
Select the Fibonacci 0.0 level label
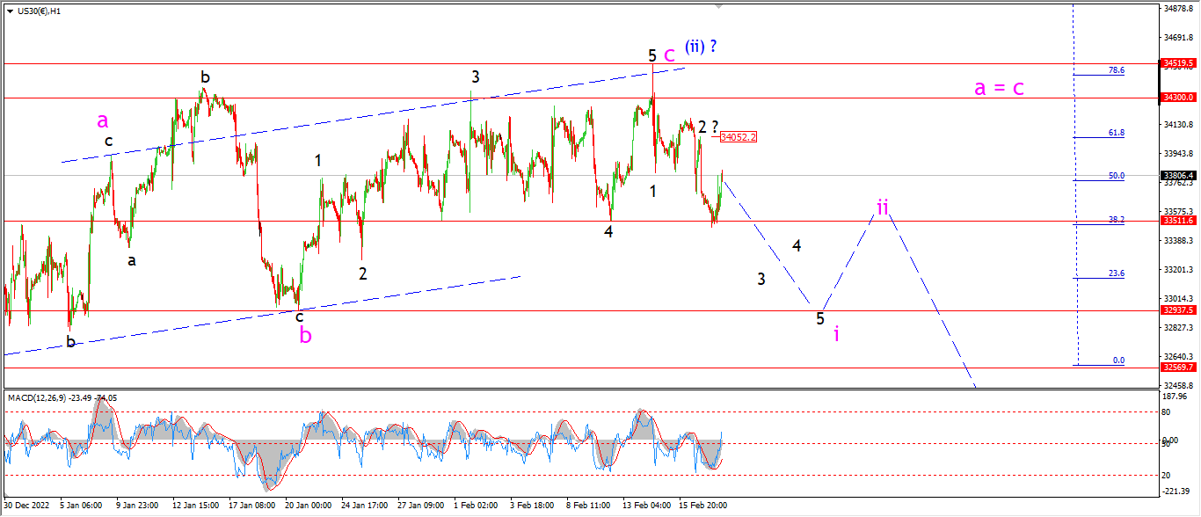tap(1119, 360)
